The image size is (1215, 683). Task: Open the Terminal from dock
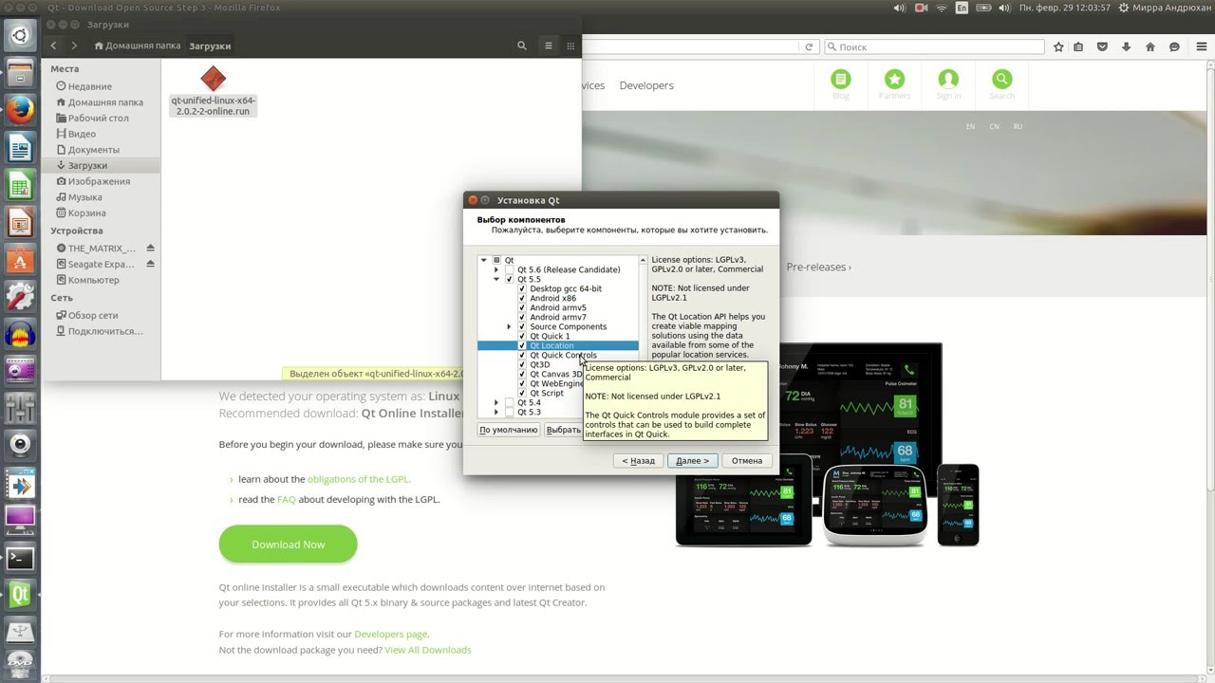click(x=20, y=557)
